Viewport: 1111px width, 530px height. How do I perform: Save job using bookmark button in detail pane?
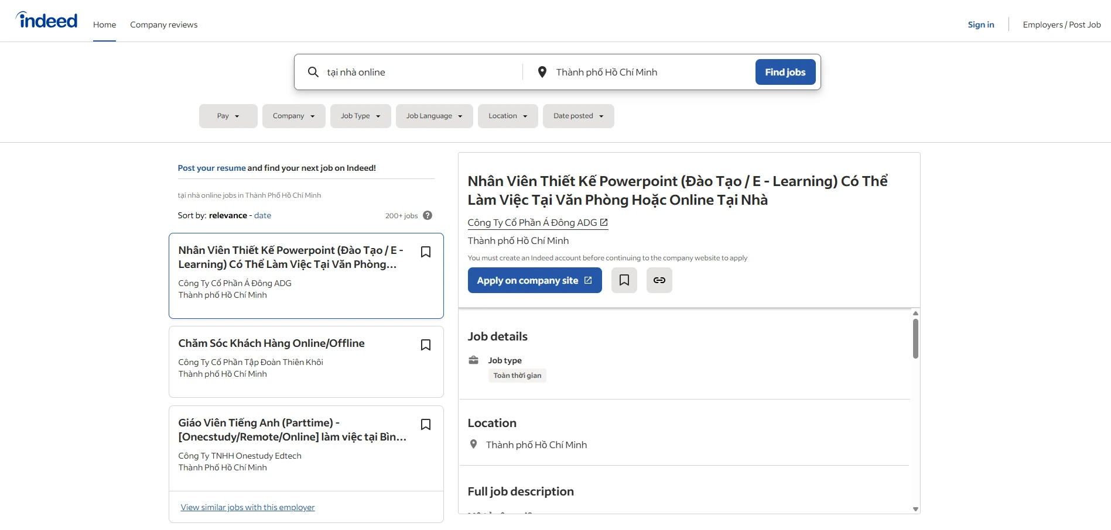pos(624,280)
